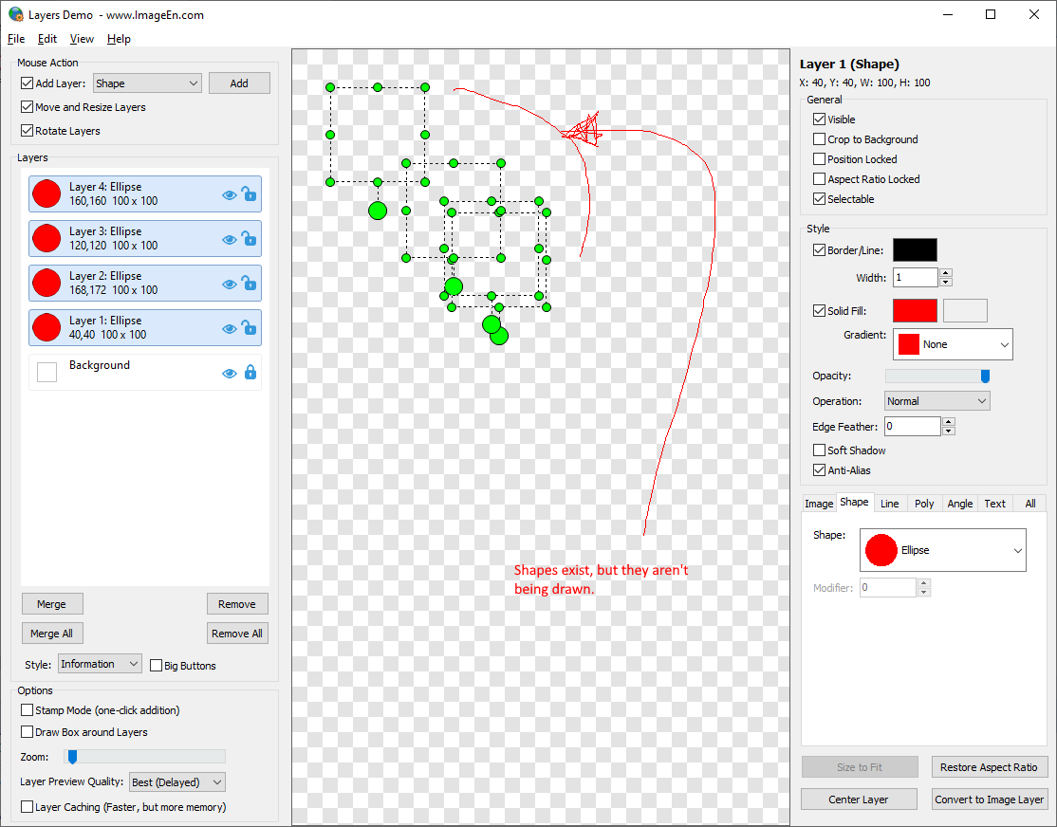Image resolution: width=1057 pixels, height=827 pixels.
Task: Click the Center Layer button
Action: pyautogui.click(x=859, y=799)
